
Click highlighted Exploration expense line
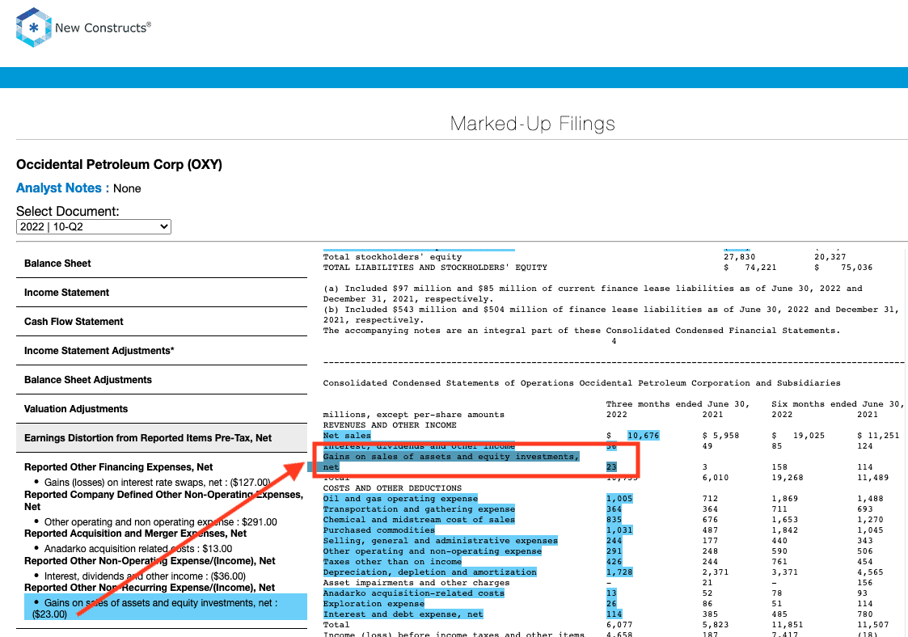374,603
